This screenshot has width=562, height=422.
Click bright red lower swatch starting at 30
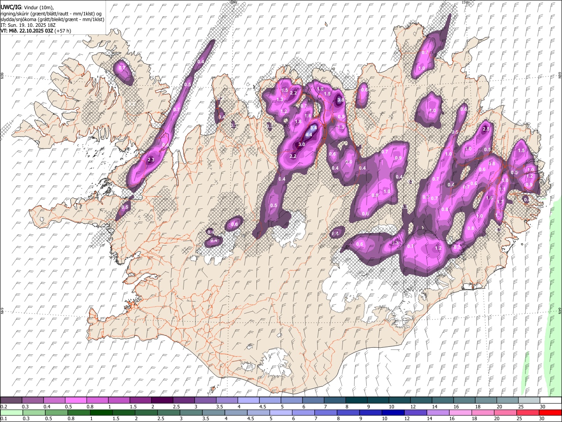(550, 412)
